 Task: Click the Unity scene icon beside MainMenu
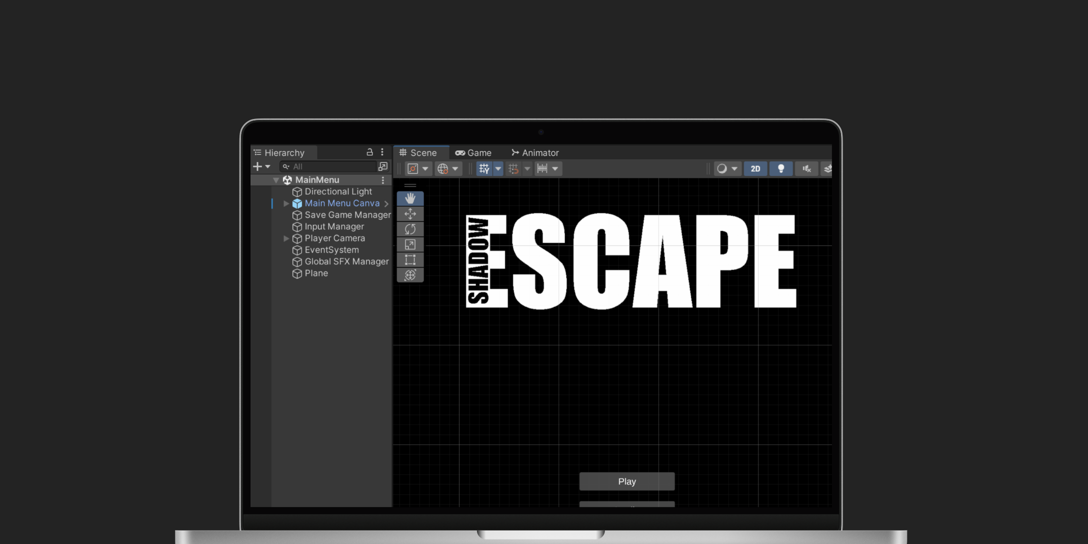click(x=287, y=180)
